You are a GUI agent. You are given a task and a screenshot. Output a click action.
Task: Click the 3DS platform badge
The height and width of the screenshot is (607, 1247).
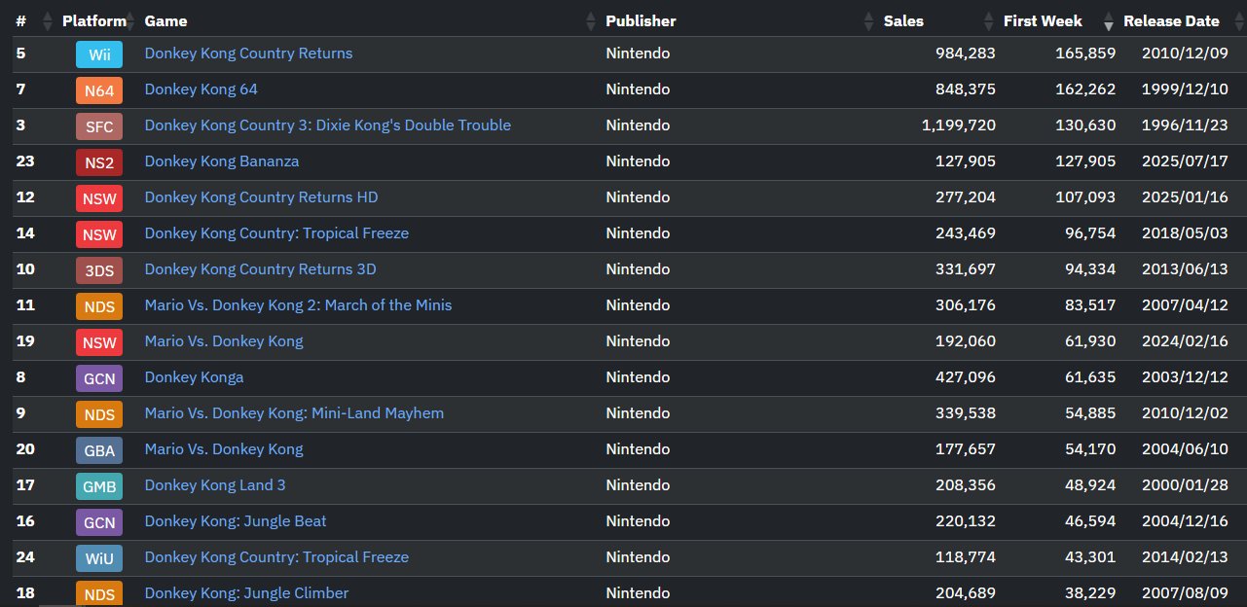(99, 270)
